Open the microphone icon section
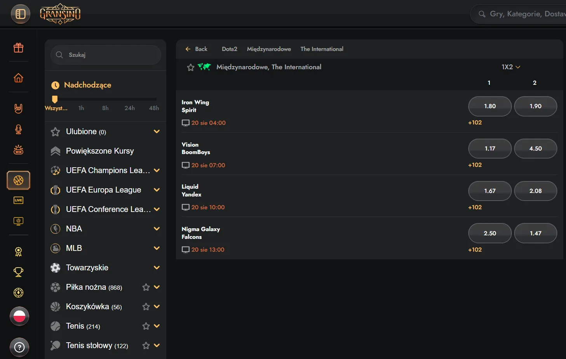This screenshot has height=359, width=566. pos(18,129)
